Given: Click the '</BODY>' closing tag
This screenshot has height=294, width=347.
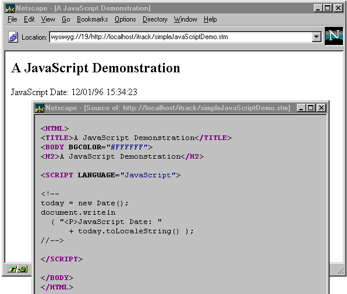Looking at the screenshot, I should coord(57,278).
